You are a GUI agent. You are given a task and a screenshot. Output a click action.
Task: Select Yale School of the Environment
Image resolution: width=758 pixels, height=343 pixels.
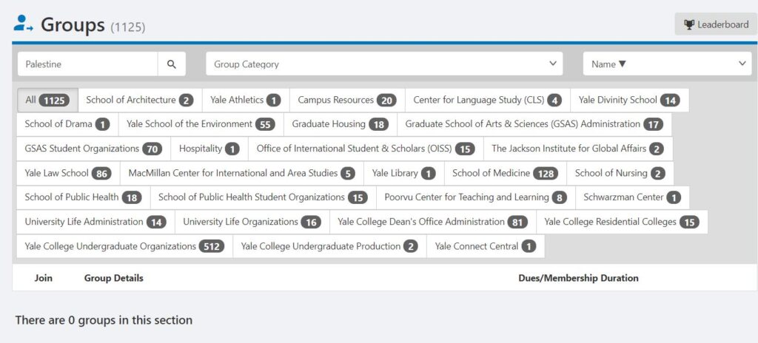(x=201, y=124)
